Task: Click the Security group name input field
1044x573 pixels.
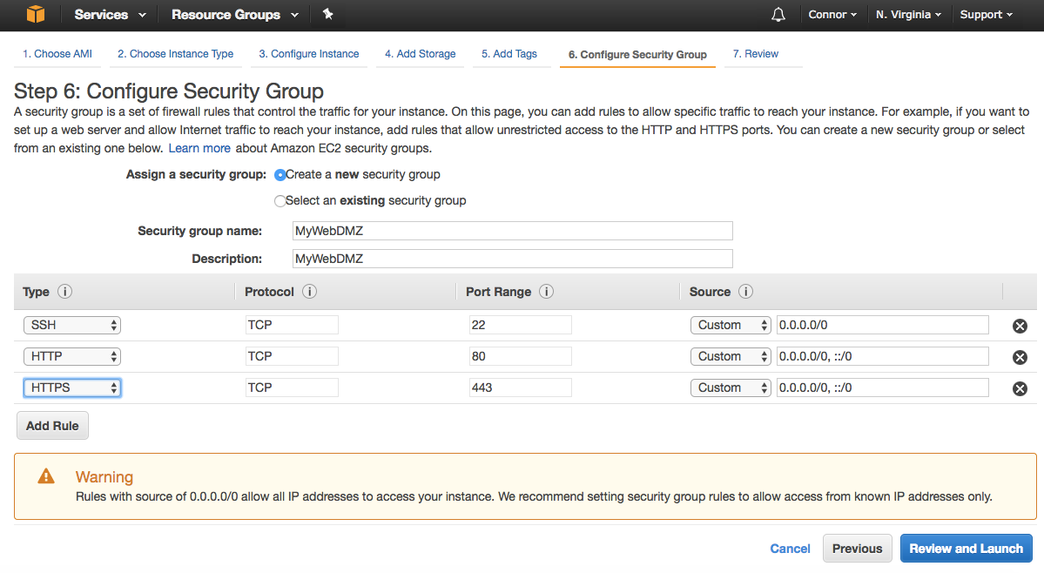Action: (513, 231)
